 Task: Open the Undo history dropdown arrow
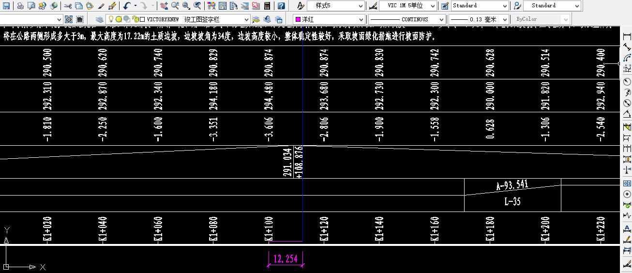pos(135,6)
